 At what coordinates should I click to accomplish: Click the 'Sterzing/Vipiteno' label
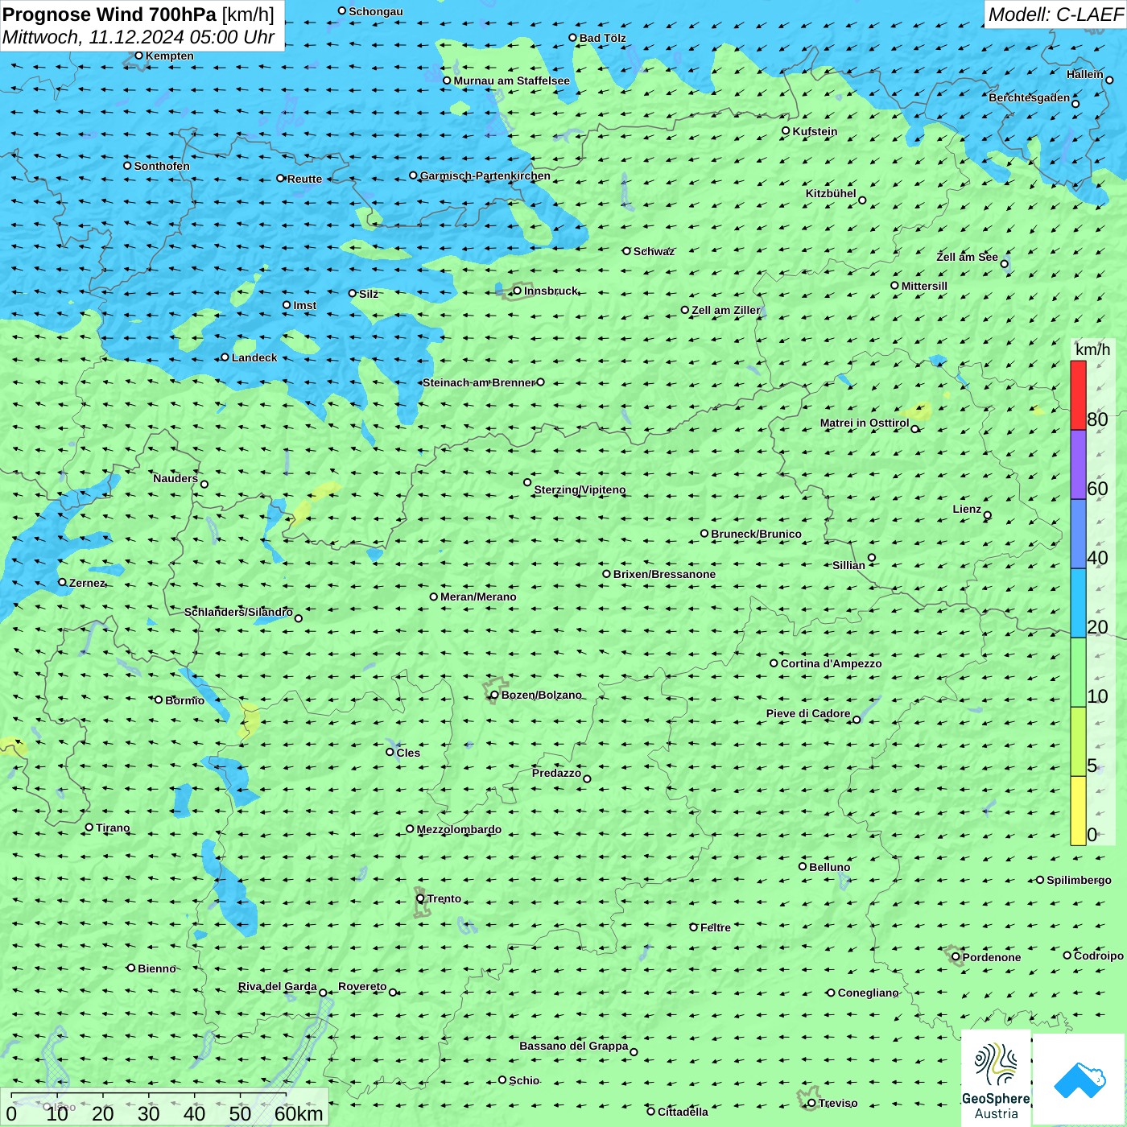coord(580,489)
